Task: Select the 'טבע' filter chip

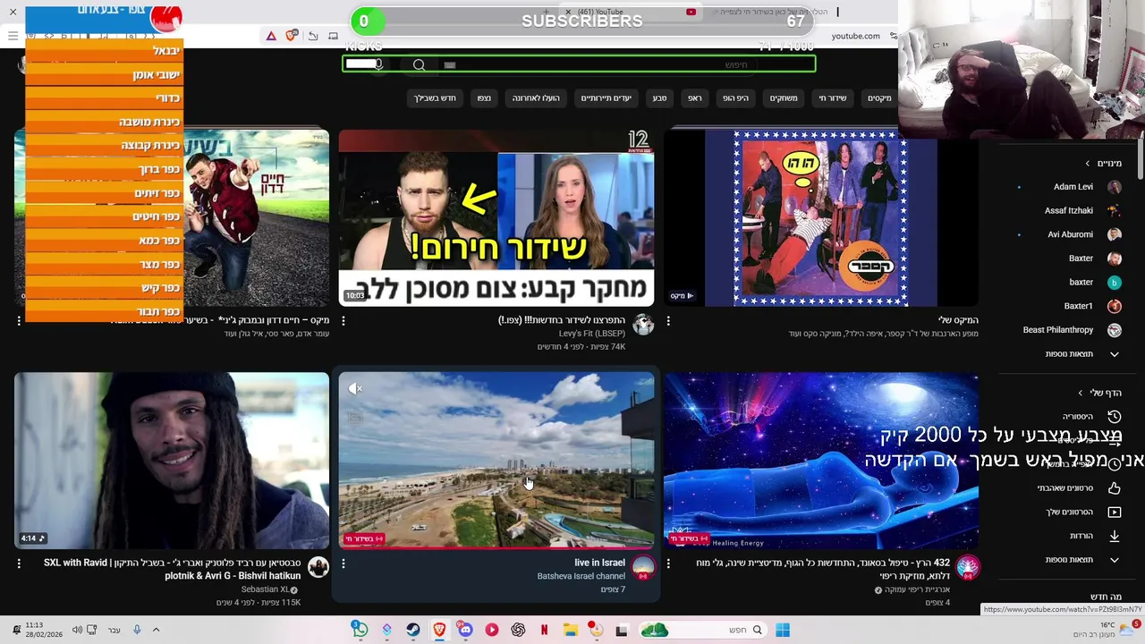Action: 659,98
